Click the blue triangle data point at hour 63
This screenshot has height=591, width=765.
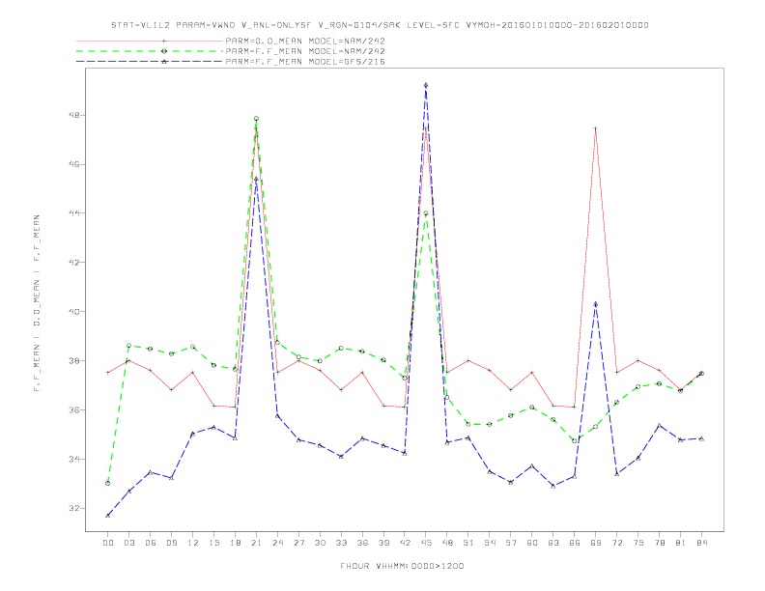click(x=553, y=486)
